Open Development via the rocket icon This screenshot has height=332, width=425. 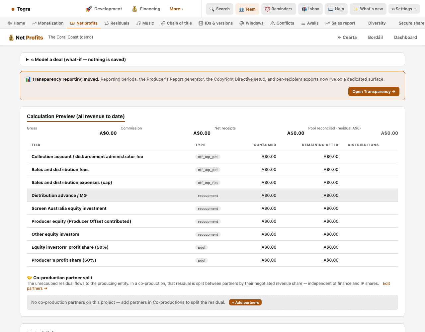tap(89, 9)
